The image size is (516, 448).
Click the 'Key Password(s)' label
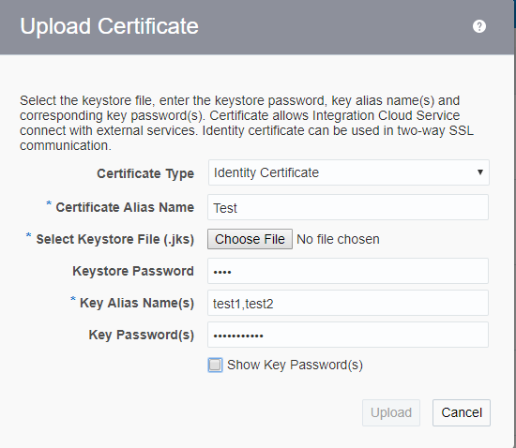(x=142, y=335)
